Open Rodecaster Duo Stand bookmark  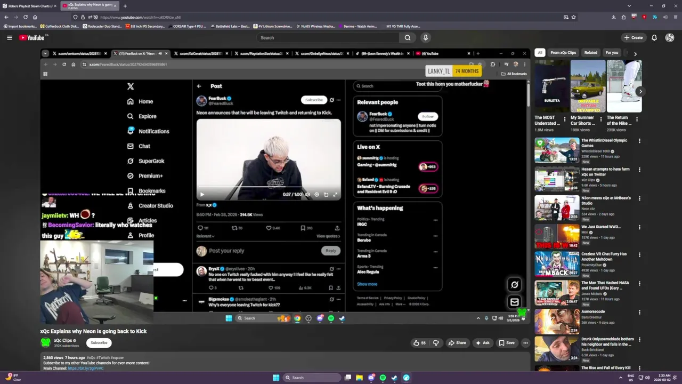point(102,26)
